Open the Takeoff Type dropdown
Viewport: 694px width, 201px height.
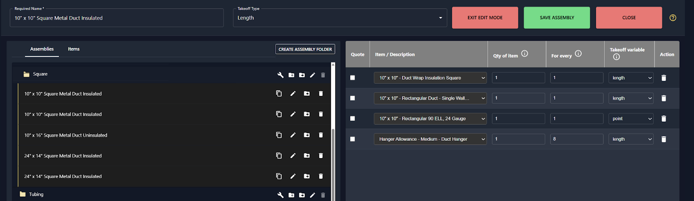click(x=340, y=18)
